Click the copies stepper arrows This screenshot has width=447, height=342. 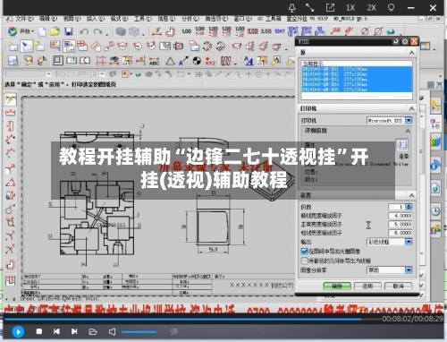point(409,207)
